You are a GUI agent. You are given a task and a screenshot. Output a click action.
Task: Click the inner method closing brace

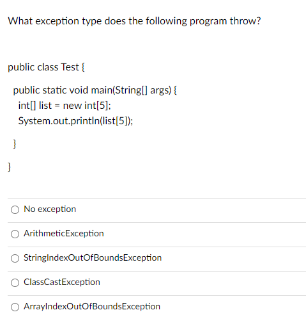(x=15, y=144)
